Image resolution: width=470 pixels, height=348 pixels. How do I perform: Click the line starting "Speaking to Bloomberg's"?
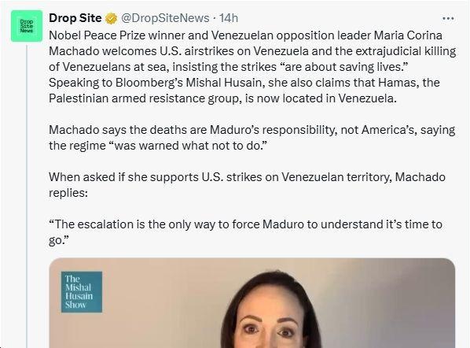click(244, 83)
